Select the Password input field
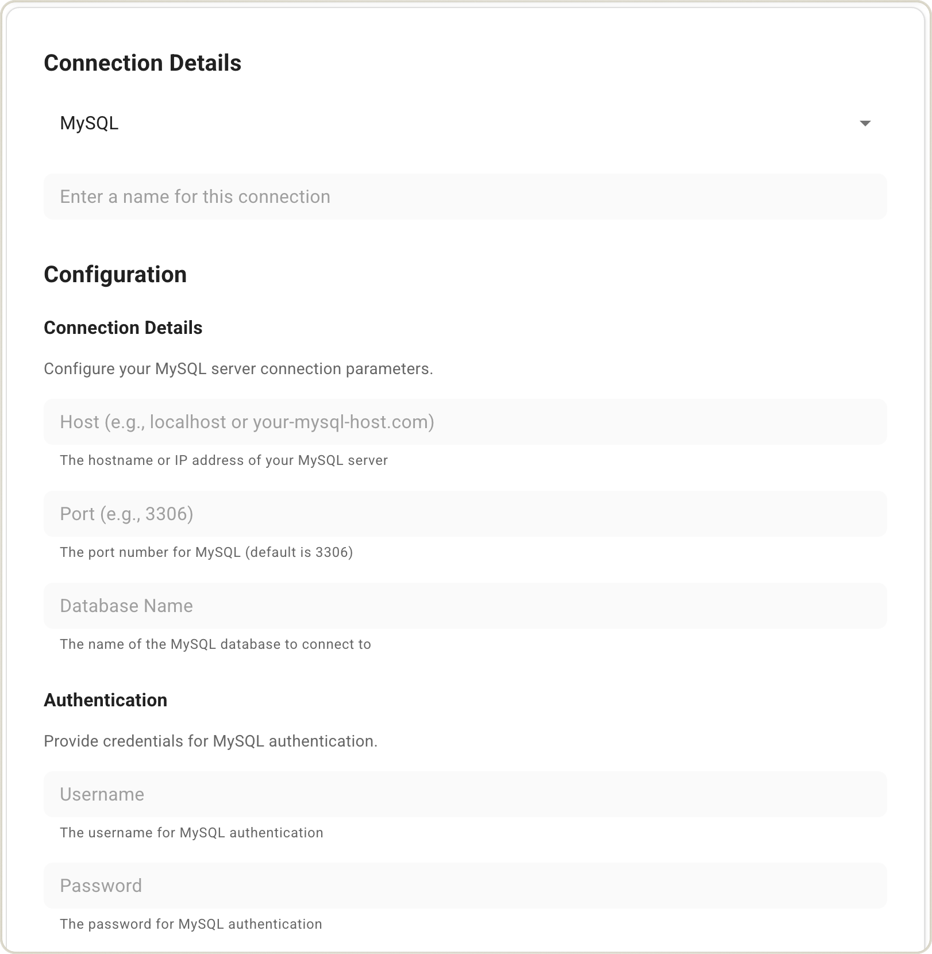932x954 pixels. click(464, 885)
